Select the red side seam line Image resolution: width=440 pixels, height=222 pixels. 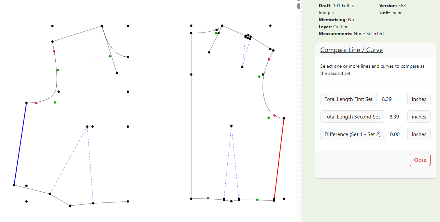tap(279, 159)
